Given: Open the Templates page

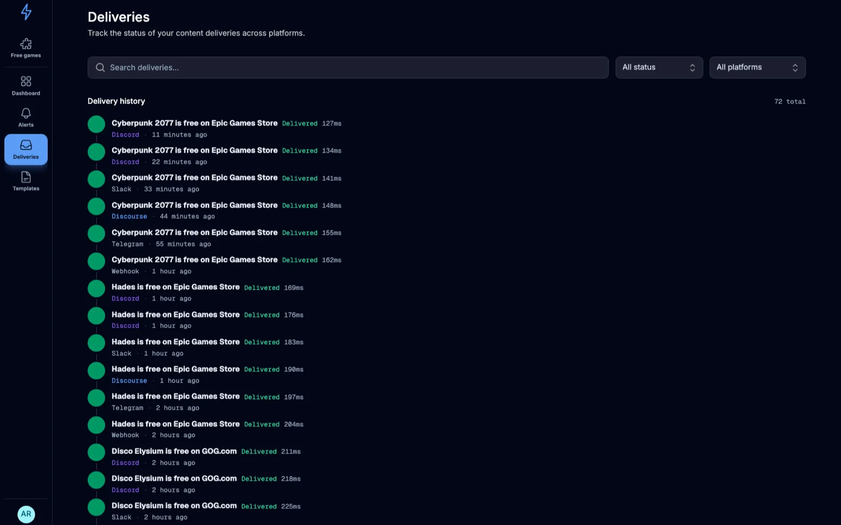Looking at the screenshot, I should click(26, 181).
